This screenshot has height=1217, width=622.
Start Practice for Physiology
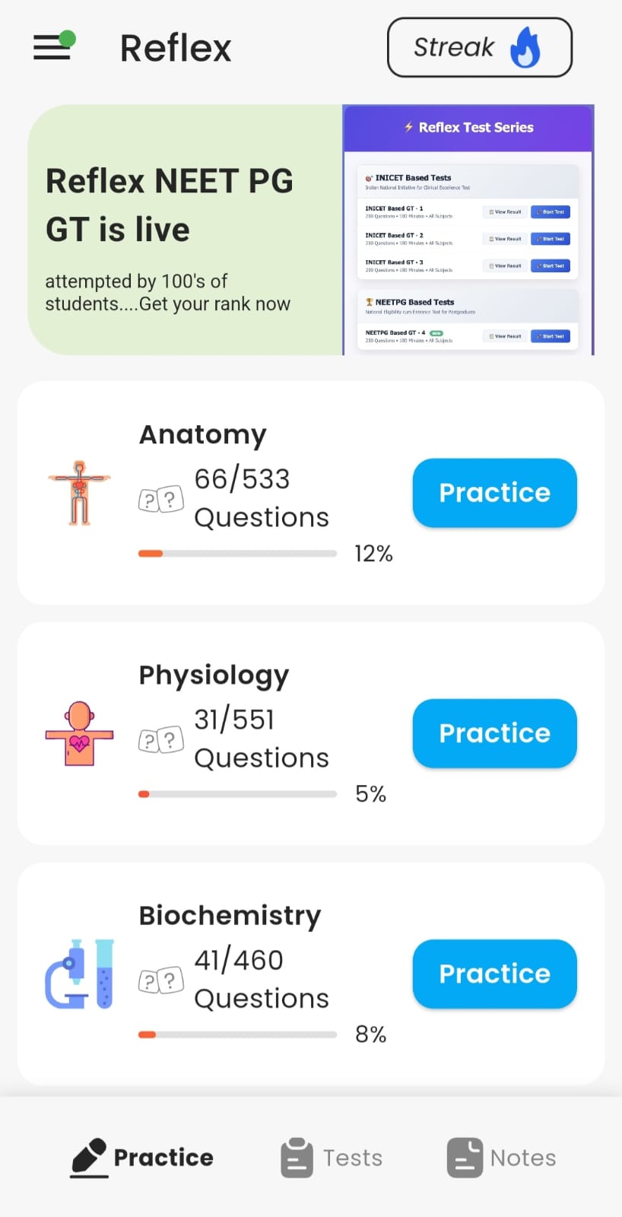494,733
